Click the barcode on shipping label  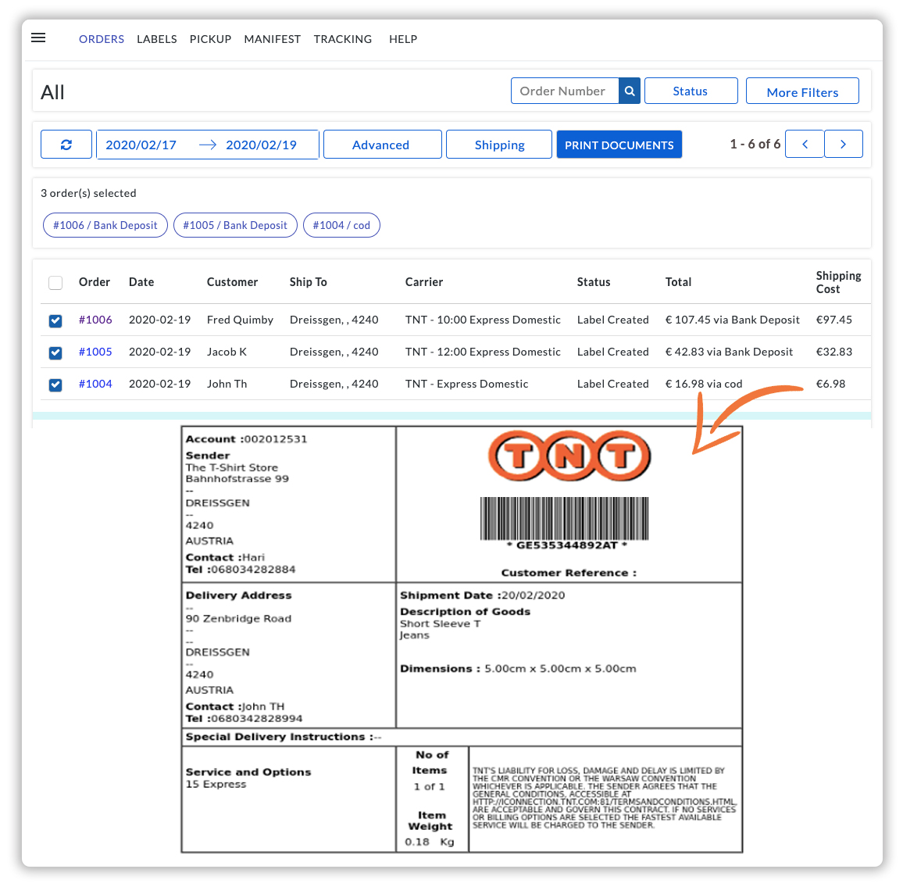point(564,518)
